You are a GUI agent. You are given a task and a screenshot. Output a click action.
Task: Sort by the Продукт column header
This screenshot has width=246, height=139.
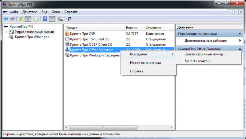[x=94, y=28]
